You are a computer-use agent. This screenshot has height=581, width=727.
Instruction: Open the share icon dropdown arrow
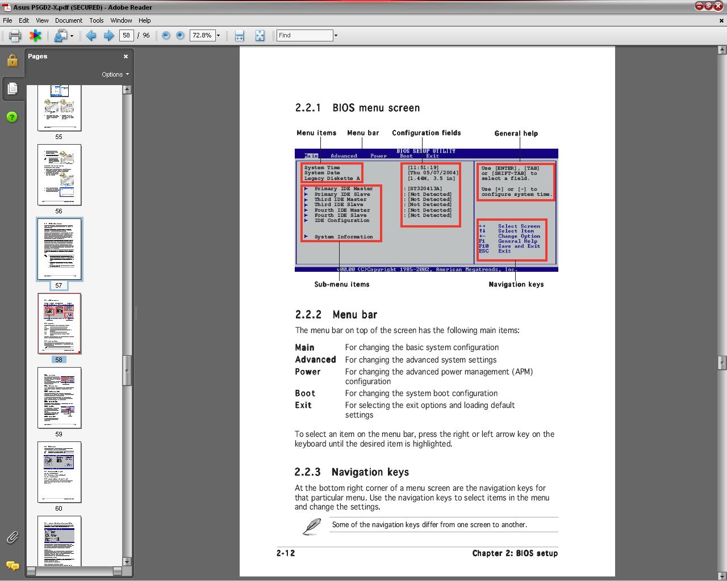coord(72,36)
